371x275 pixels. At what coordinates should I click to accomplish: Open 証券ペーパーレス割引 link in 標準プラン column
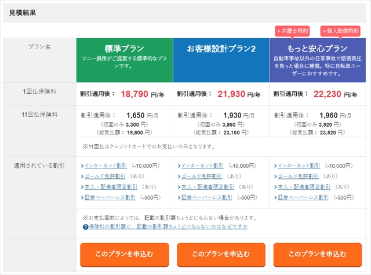tap(110, 197)
